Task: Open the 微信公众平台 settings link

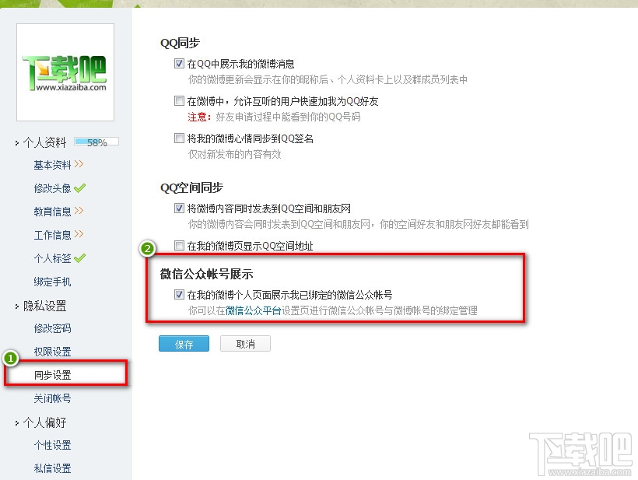Action: [x=252, y=309]
